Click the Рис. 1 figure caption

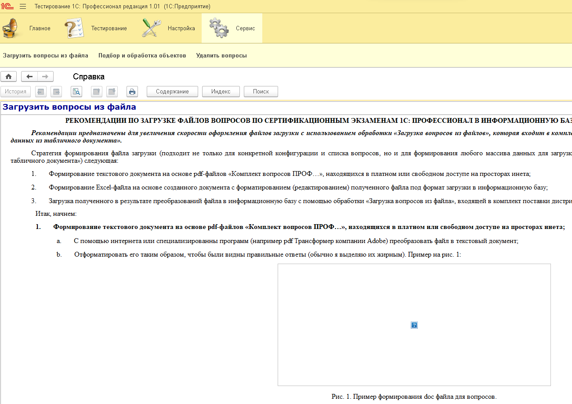414,397
